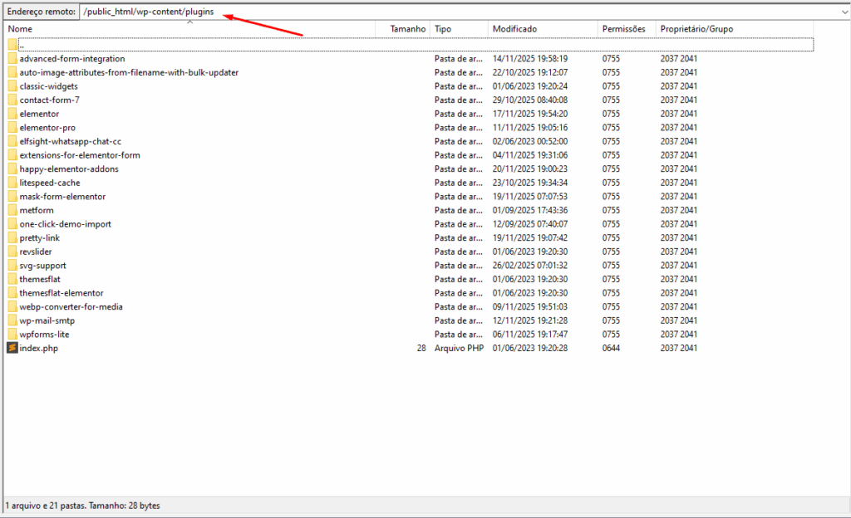Open the wpforms-lite folder icon
The height and width of the screenshot is (518, 851).
point(12,334)
